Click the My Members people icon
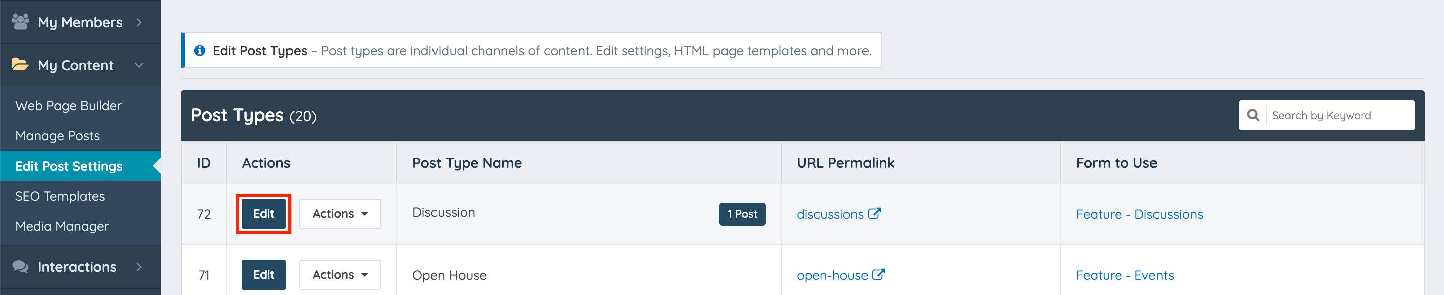Screen dimensions: 1444x295 (20, 22)
